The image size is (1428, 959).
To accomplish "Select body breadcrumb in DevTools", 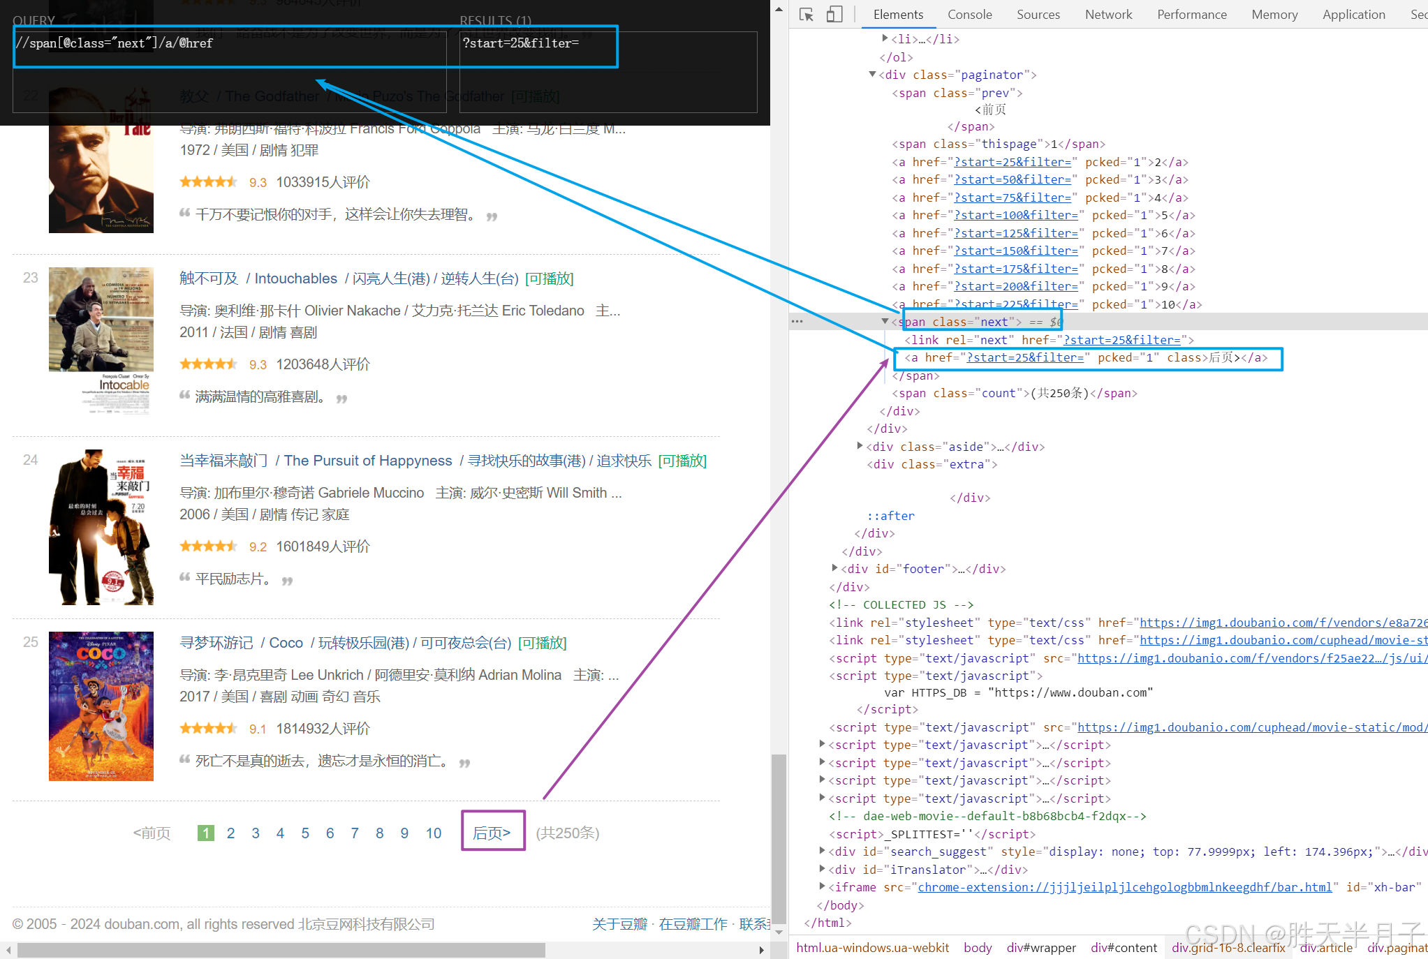I will coord(978,947).
